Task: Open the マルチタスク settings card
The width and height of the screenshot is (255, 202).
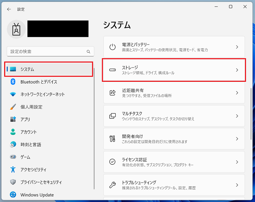Action: [174, 116]
